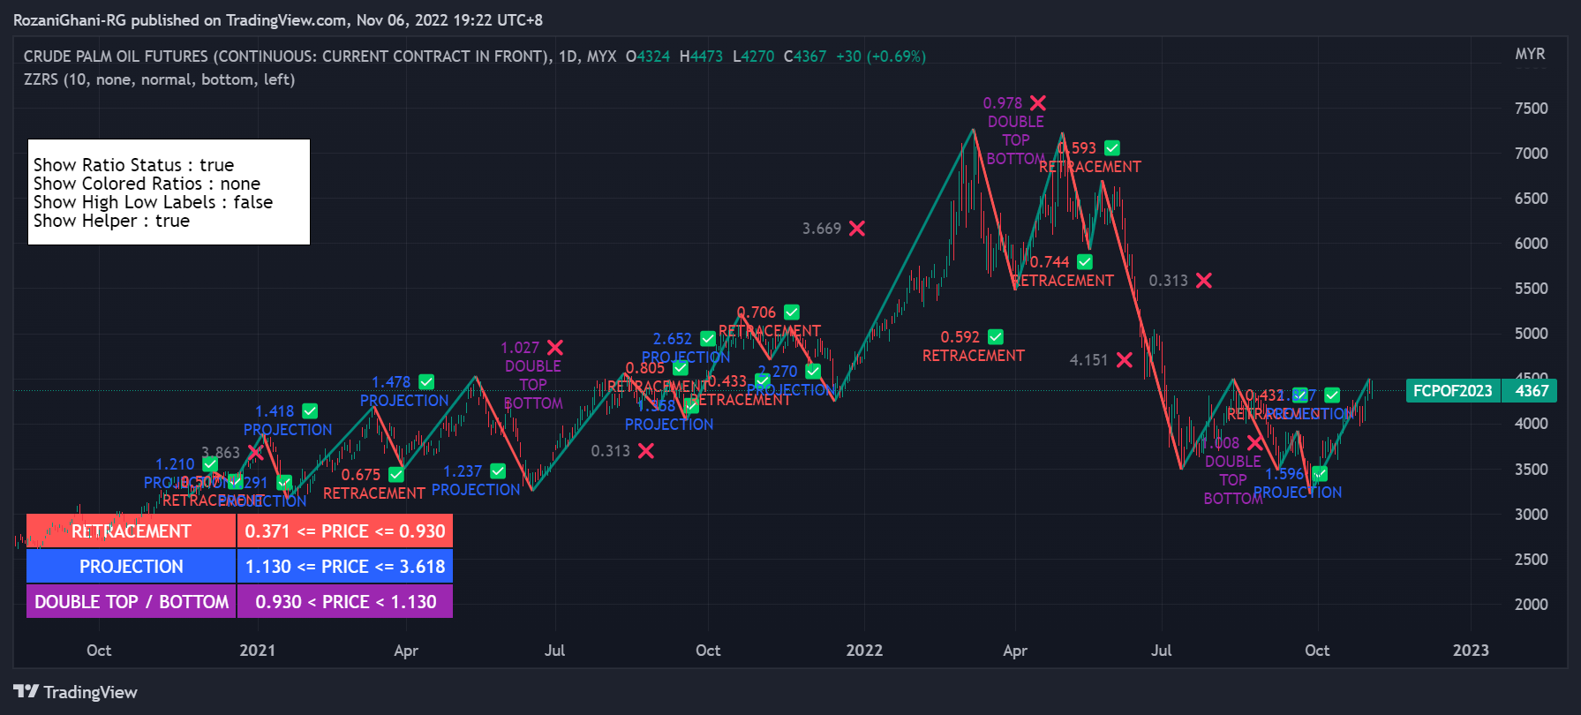Click the green checkmark next to 0.592
Image resolution: width=1581 pixels, height=715 pixels.
point(996,337)
